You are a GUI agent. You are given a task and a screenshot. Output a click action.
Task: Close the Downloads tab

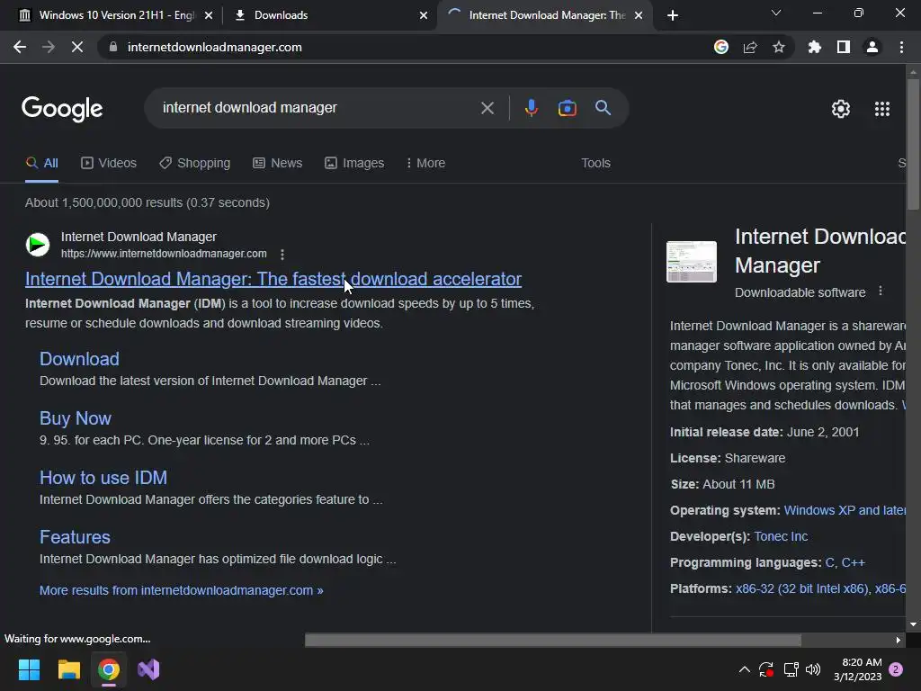pos(424,15)
